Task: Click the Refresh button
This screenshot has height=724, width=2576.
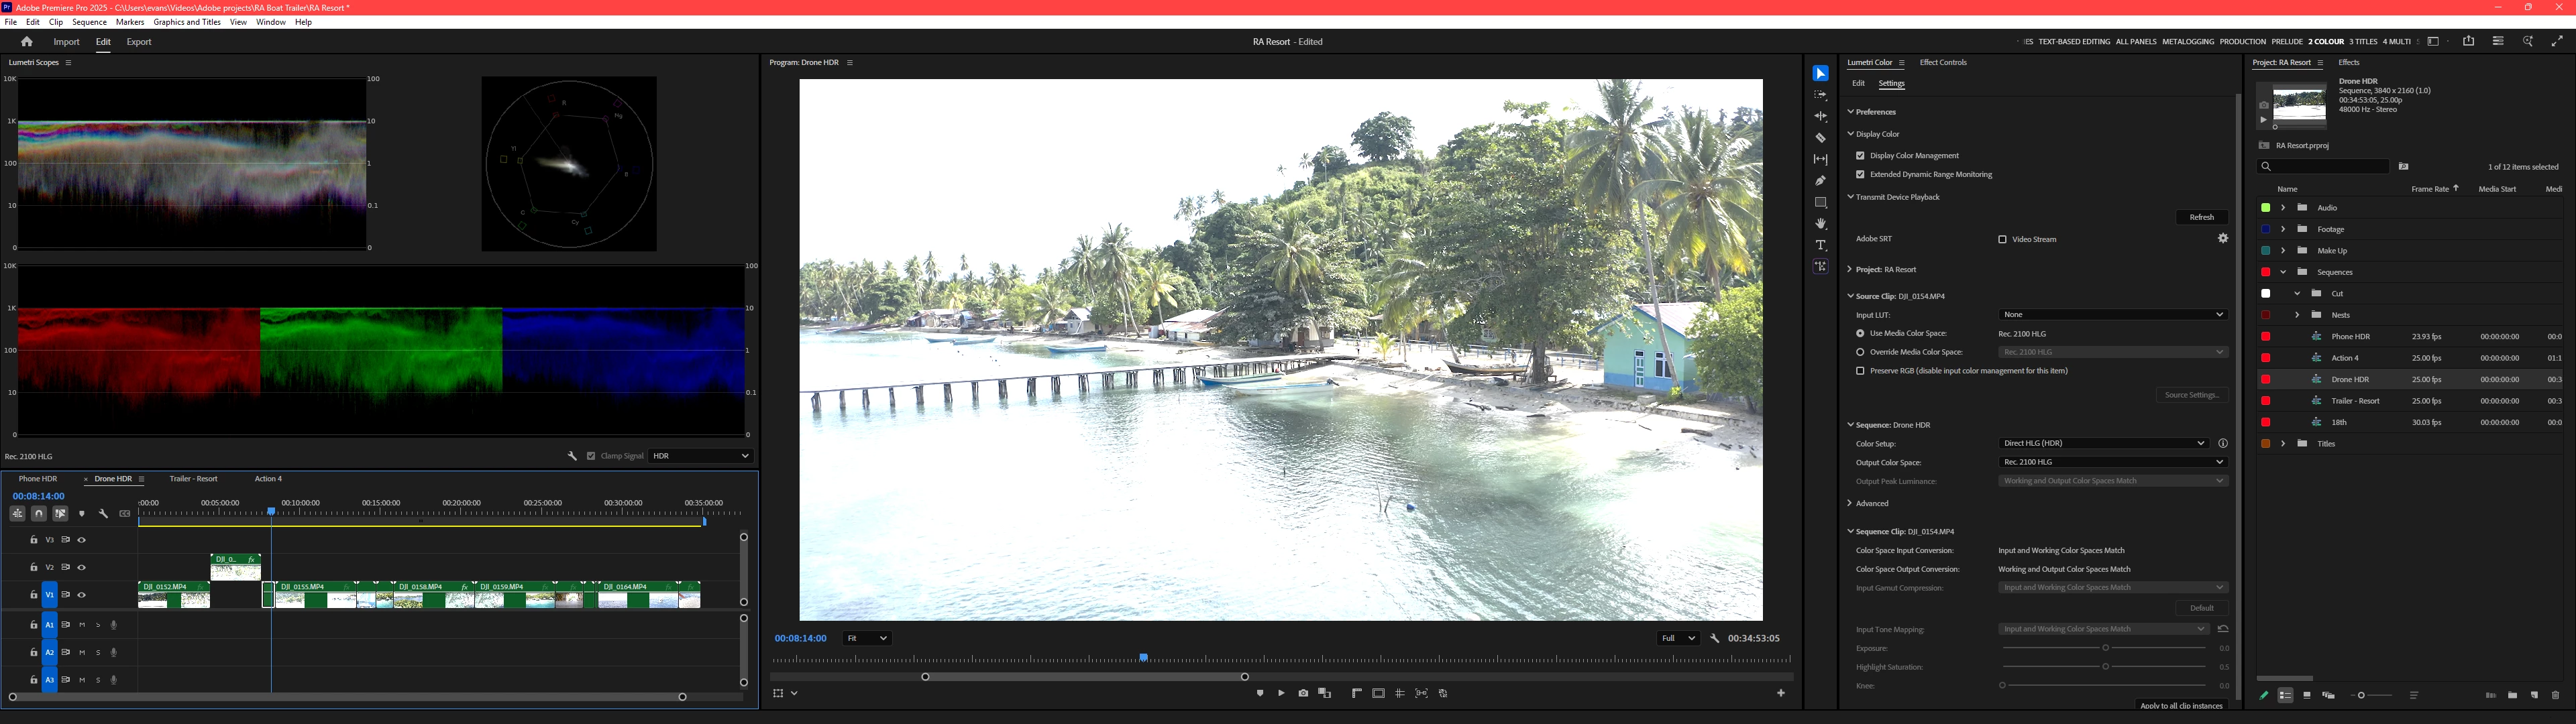Action: tap(2201, 217)
